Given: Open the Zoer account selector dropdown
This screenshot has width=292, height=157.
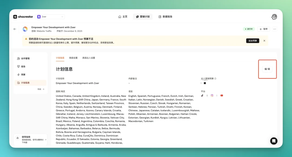Looking at the screenshot, I should (49, 16).
